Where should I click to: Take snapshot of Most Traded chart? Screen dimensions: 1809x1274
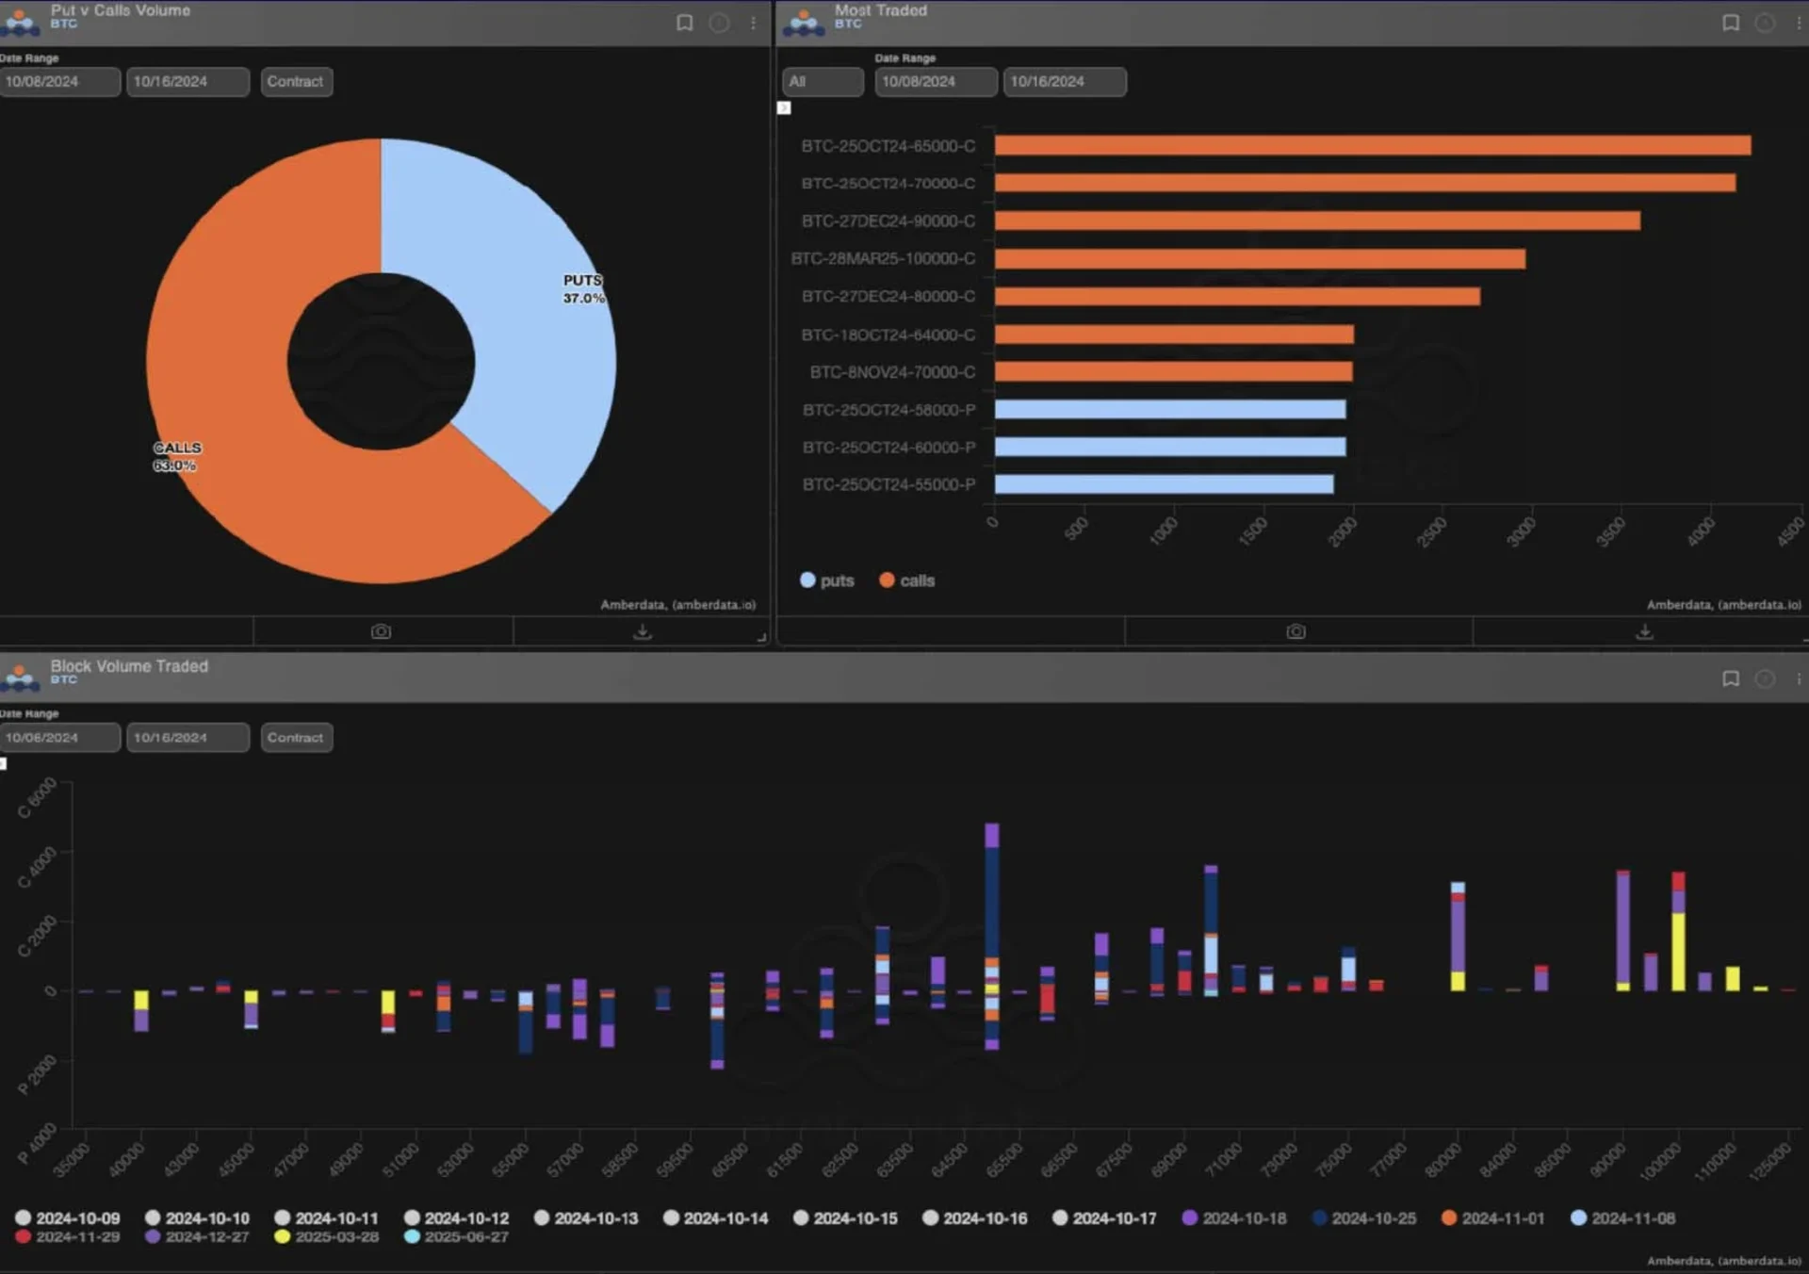[1296, 631]
